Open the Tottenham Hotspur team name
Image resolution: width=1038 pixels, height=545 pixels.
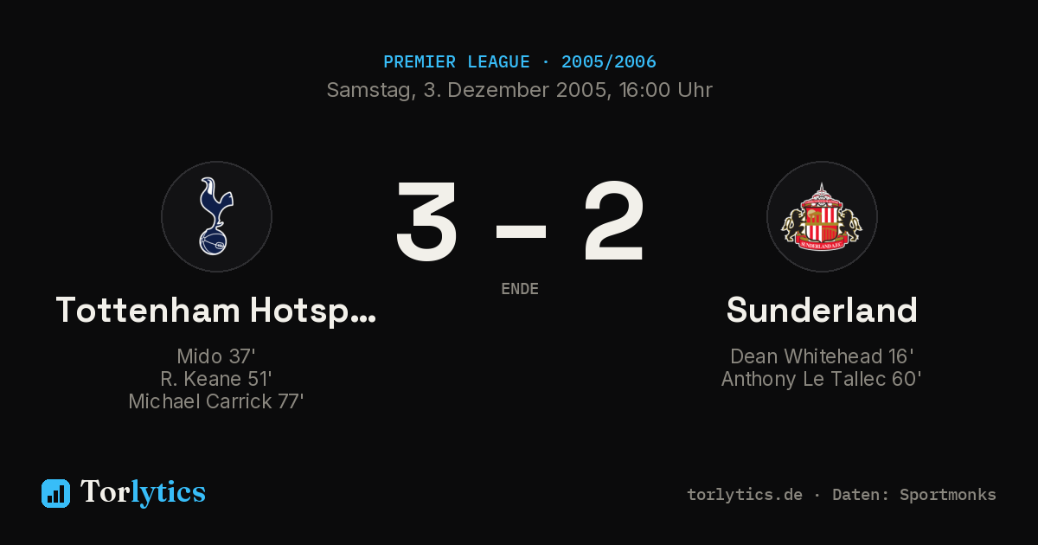216,310
